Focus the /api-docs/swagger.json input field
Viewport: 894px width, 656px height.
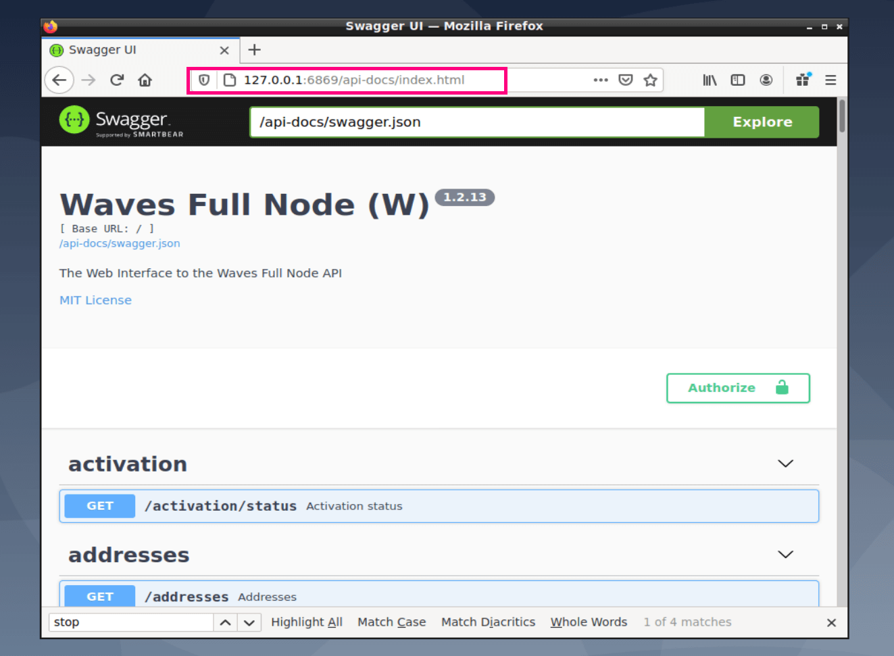[x=477, y=122]
